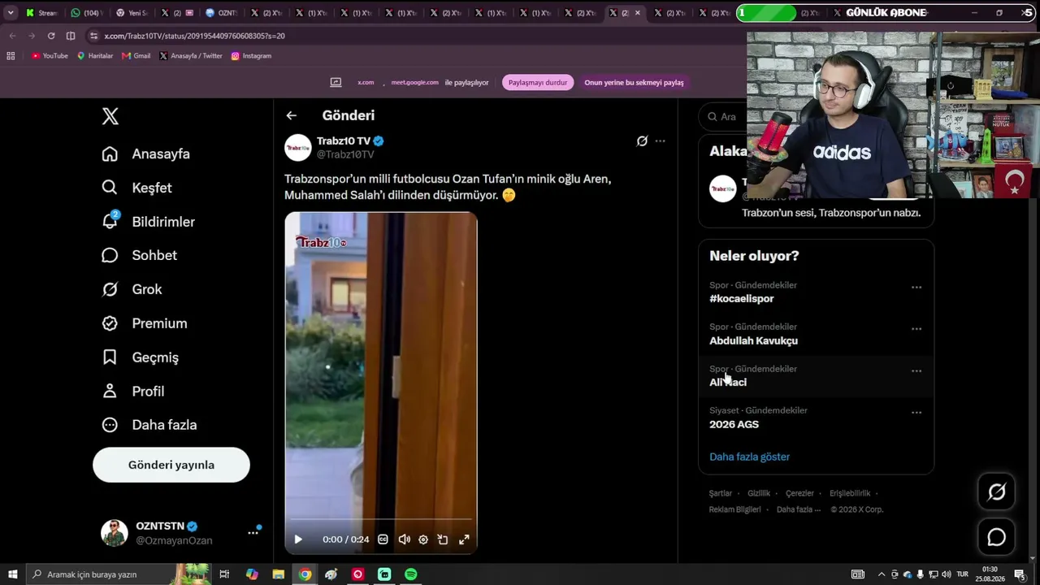Click the Chrome address bar URL
Viewport: 1040px width, 585px height.
click(194, 36)
